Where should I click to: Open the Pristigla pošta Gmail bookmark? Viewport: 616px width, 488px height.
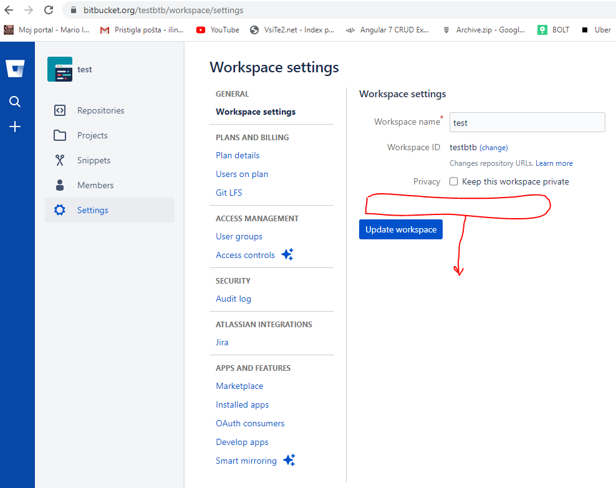[x=142, y=30]
